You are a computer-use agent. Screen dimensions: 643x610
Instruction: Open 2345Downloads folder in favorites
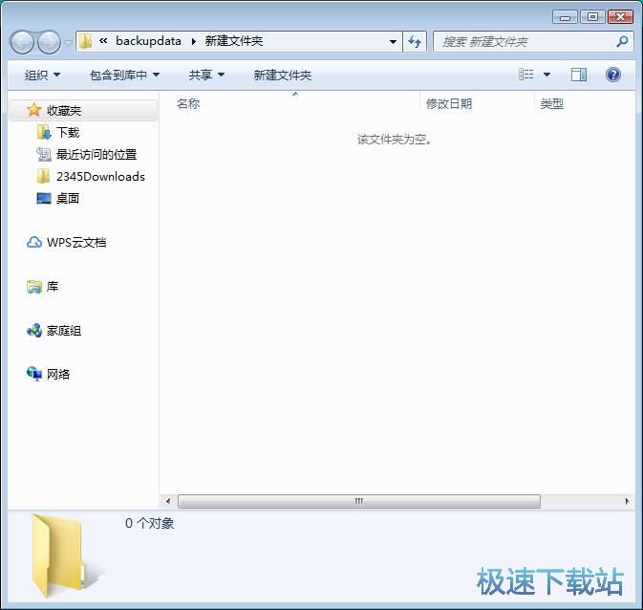click(101, 177)
